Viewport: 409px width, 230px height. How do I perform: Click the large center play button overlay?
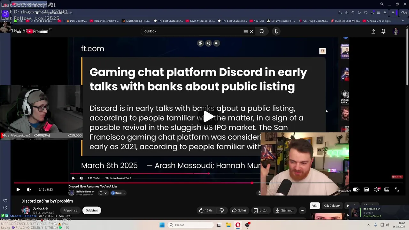[209, 117]
